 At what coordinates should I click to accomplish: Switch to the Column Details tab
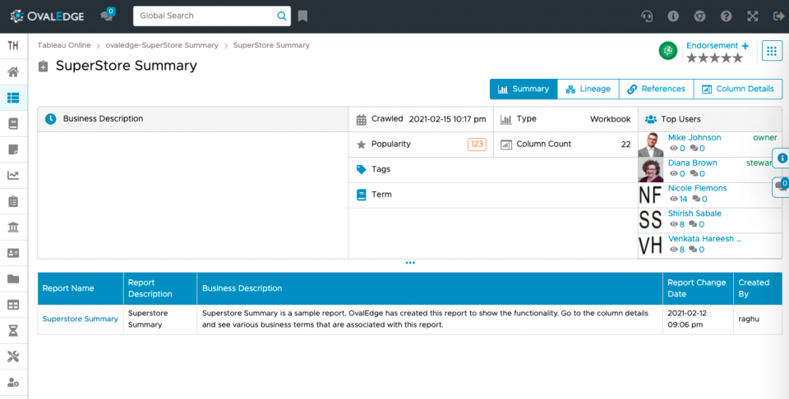click(738, 89)
